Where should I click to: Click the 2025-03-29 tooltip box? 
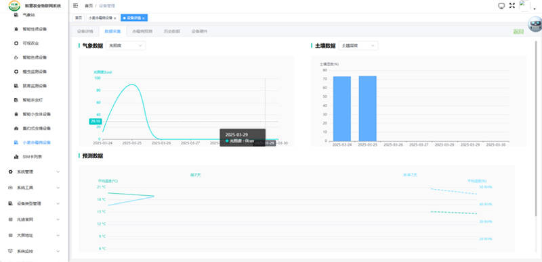click(x=243, y=138)
